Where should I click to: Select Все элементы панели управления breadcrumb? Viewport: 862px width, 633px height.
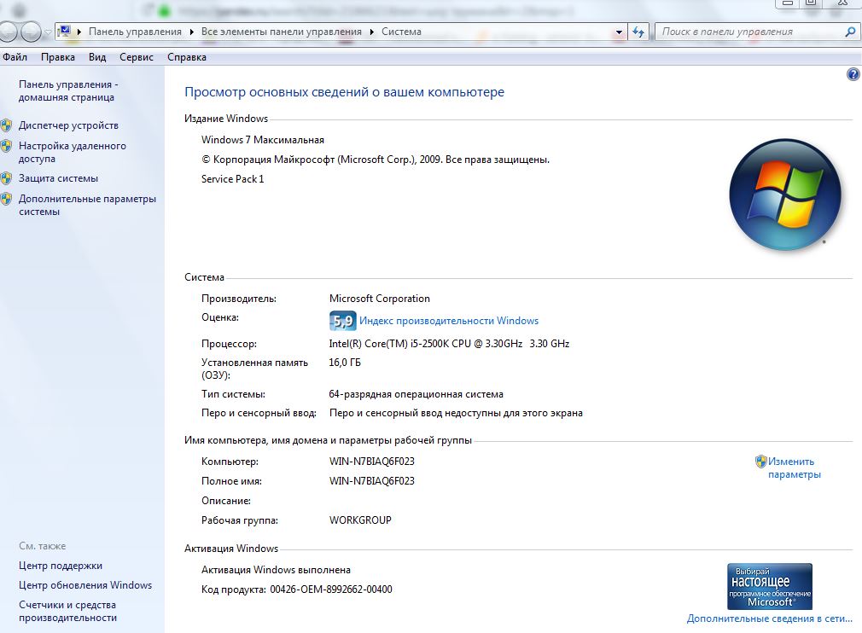tap(282, 32)
